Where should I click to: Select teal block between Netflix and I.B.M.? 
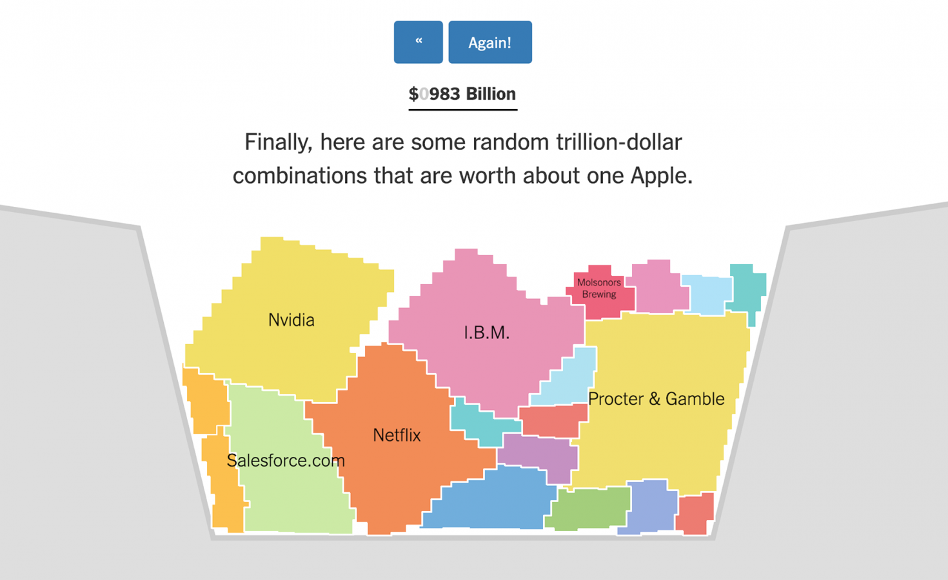tap(480, 424)
